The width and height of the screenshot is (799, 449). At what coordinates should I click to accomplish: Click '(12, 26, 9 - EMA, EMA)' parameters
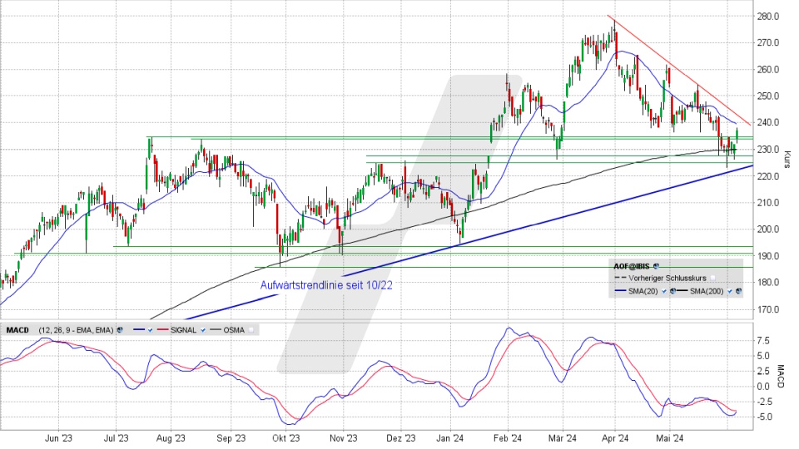coord(76,330)
